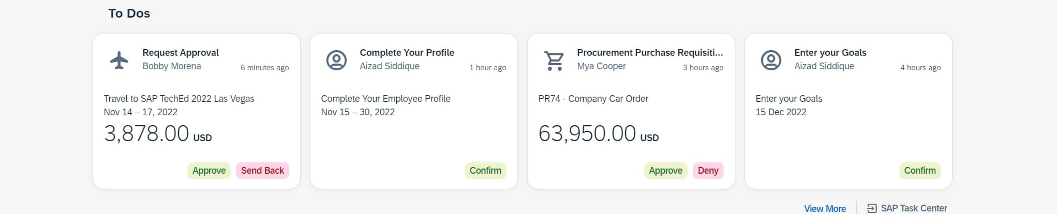Approve the PR74 Company Car Order
The height and width of the screenshot is (214, 1057).
tap(665, 171)
